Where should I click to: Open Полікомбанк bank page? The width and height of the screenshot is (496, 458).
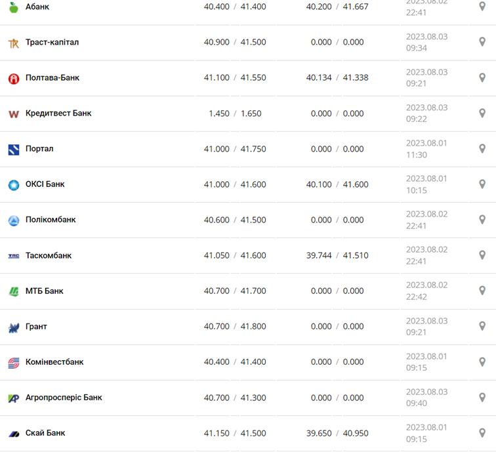coord(51,220)
